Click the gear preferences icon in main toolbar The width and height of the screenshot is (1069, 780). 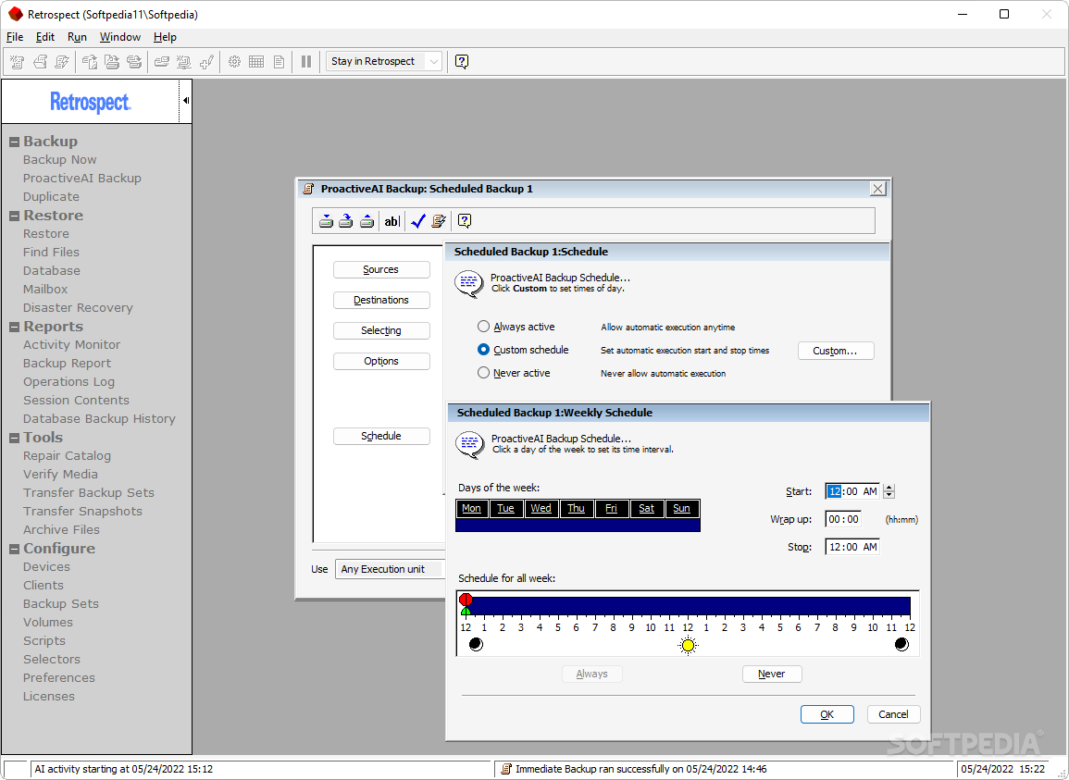click(234, 62)
